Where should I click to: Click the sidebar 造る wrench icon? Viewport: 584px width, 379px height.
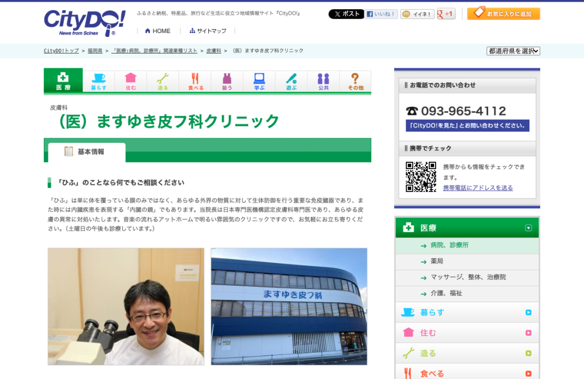tap(408, 353)
